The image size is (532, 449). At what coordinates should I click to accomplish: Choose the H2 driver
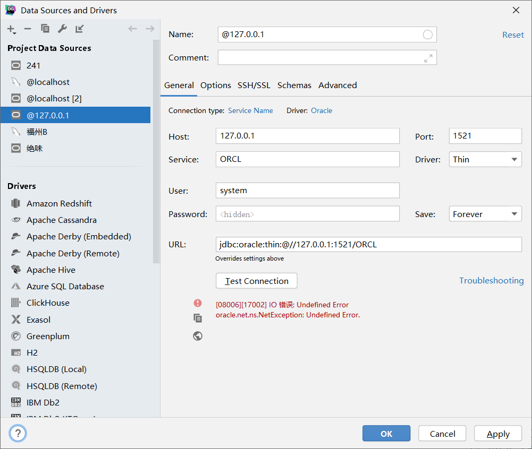75,353
